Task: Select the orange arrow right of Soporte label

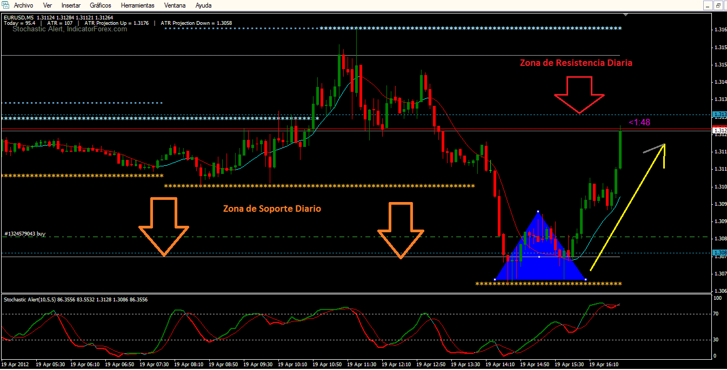Action: [401, 231]
